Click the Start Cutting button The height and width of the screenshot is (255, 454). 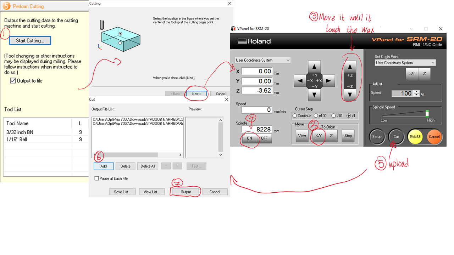pos(30,40)
